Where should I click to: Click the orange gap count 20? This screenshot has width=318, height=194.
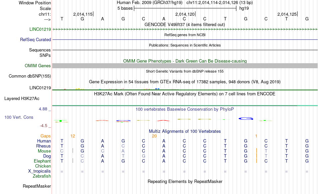[154, 136]
